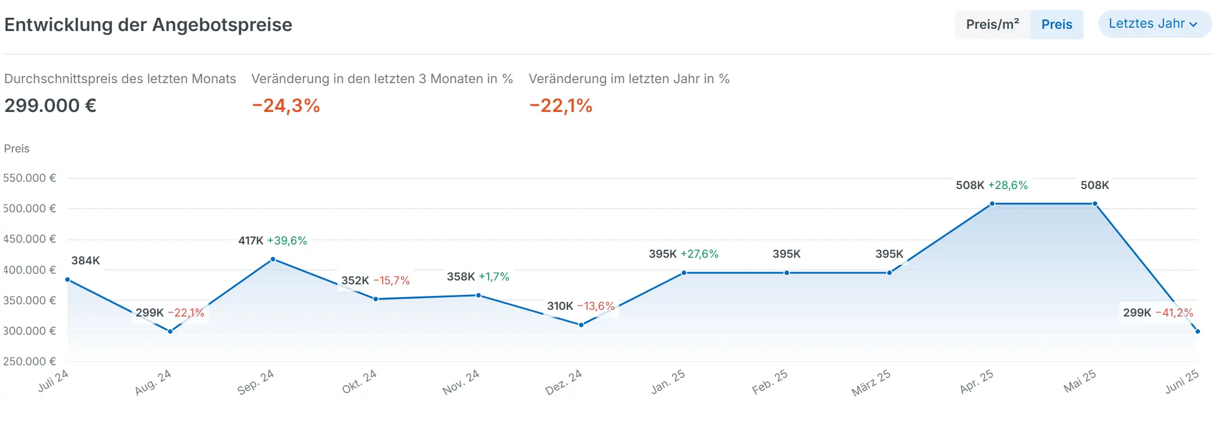Click the chevron in Letztes Jahr

coord(1193,24)
